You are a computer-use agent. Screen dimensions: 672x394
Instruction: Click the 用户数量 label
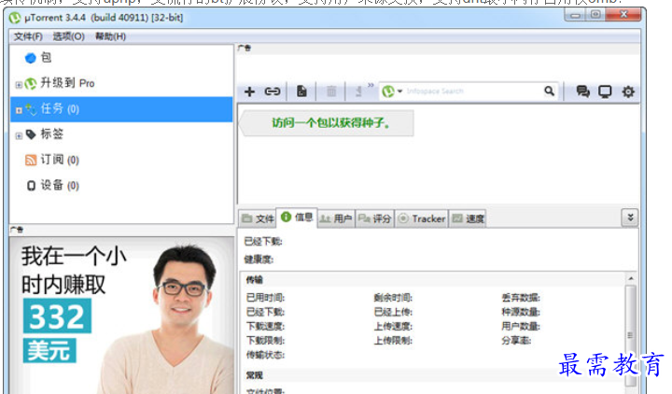(x=521, y=326)
